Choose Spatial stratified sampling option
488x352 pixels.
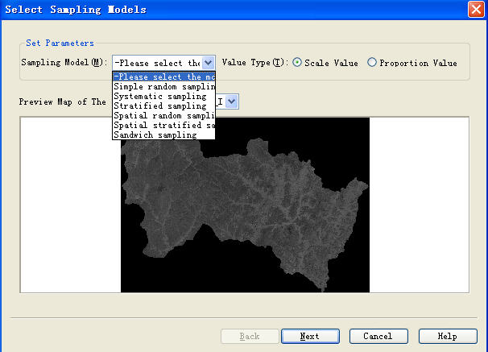click(x=163, y=125)
